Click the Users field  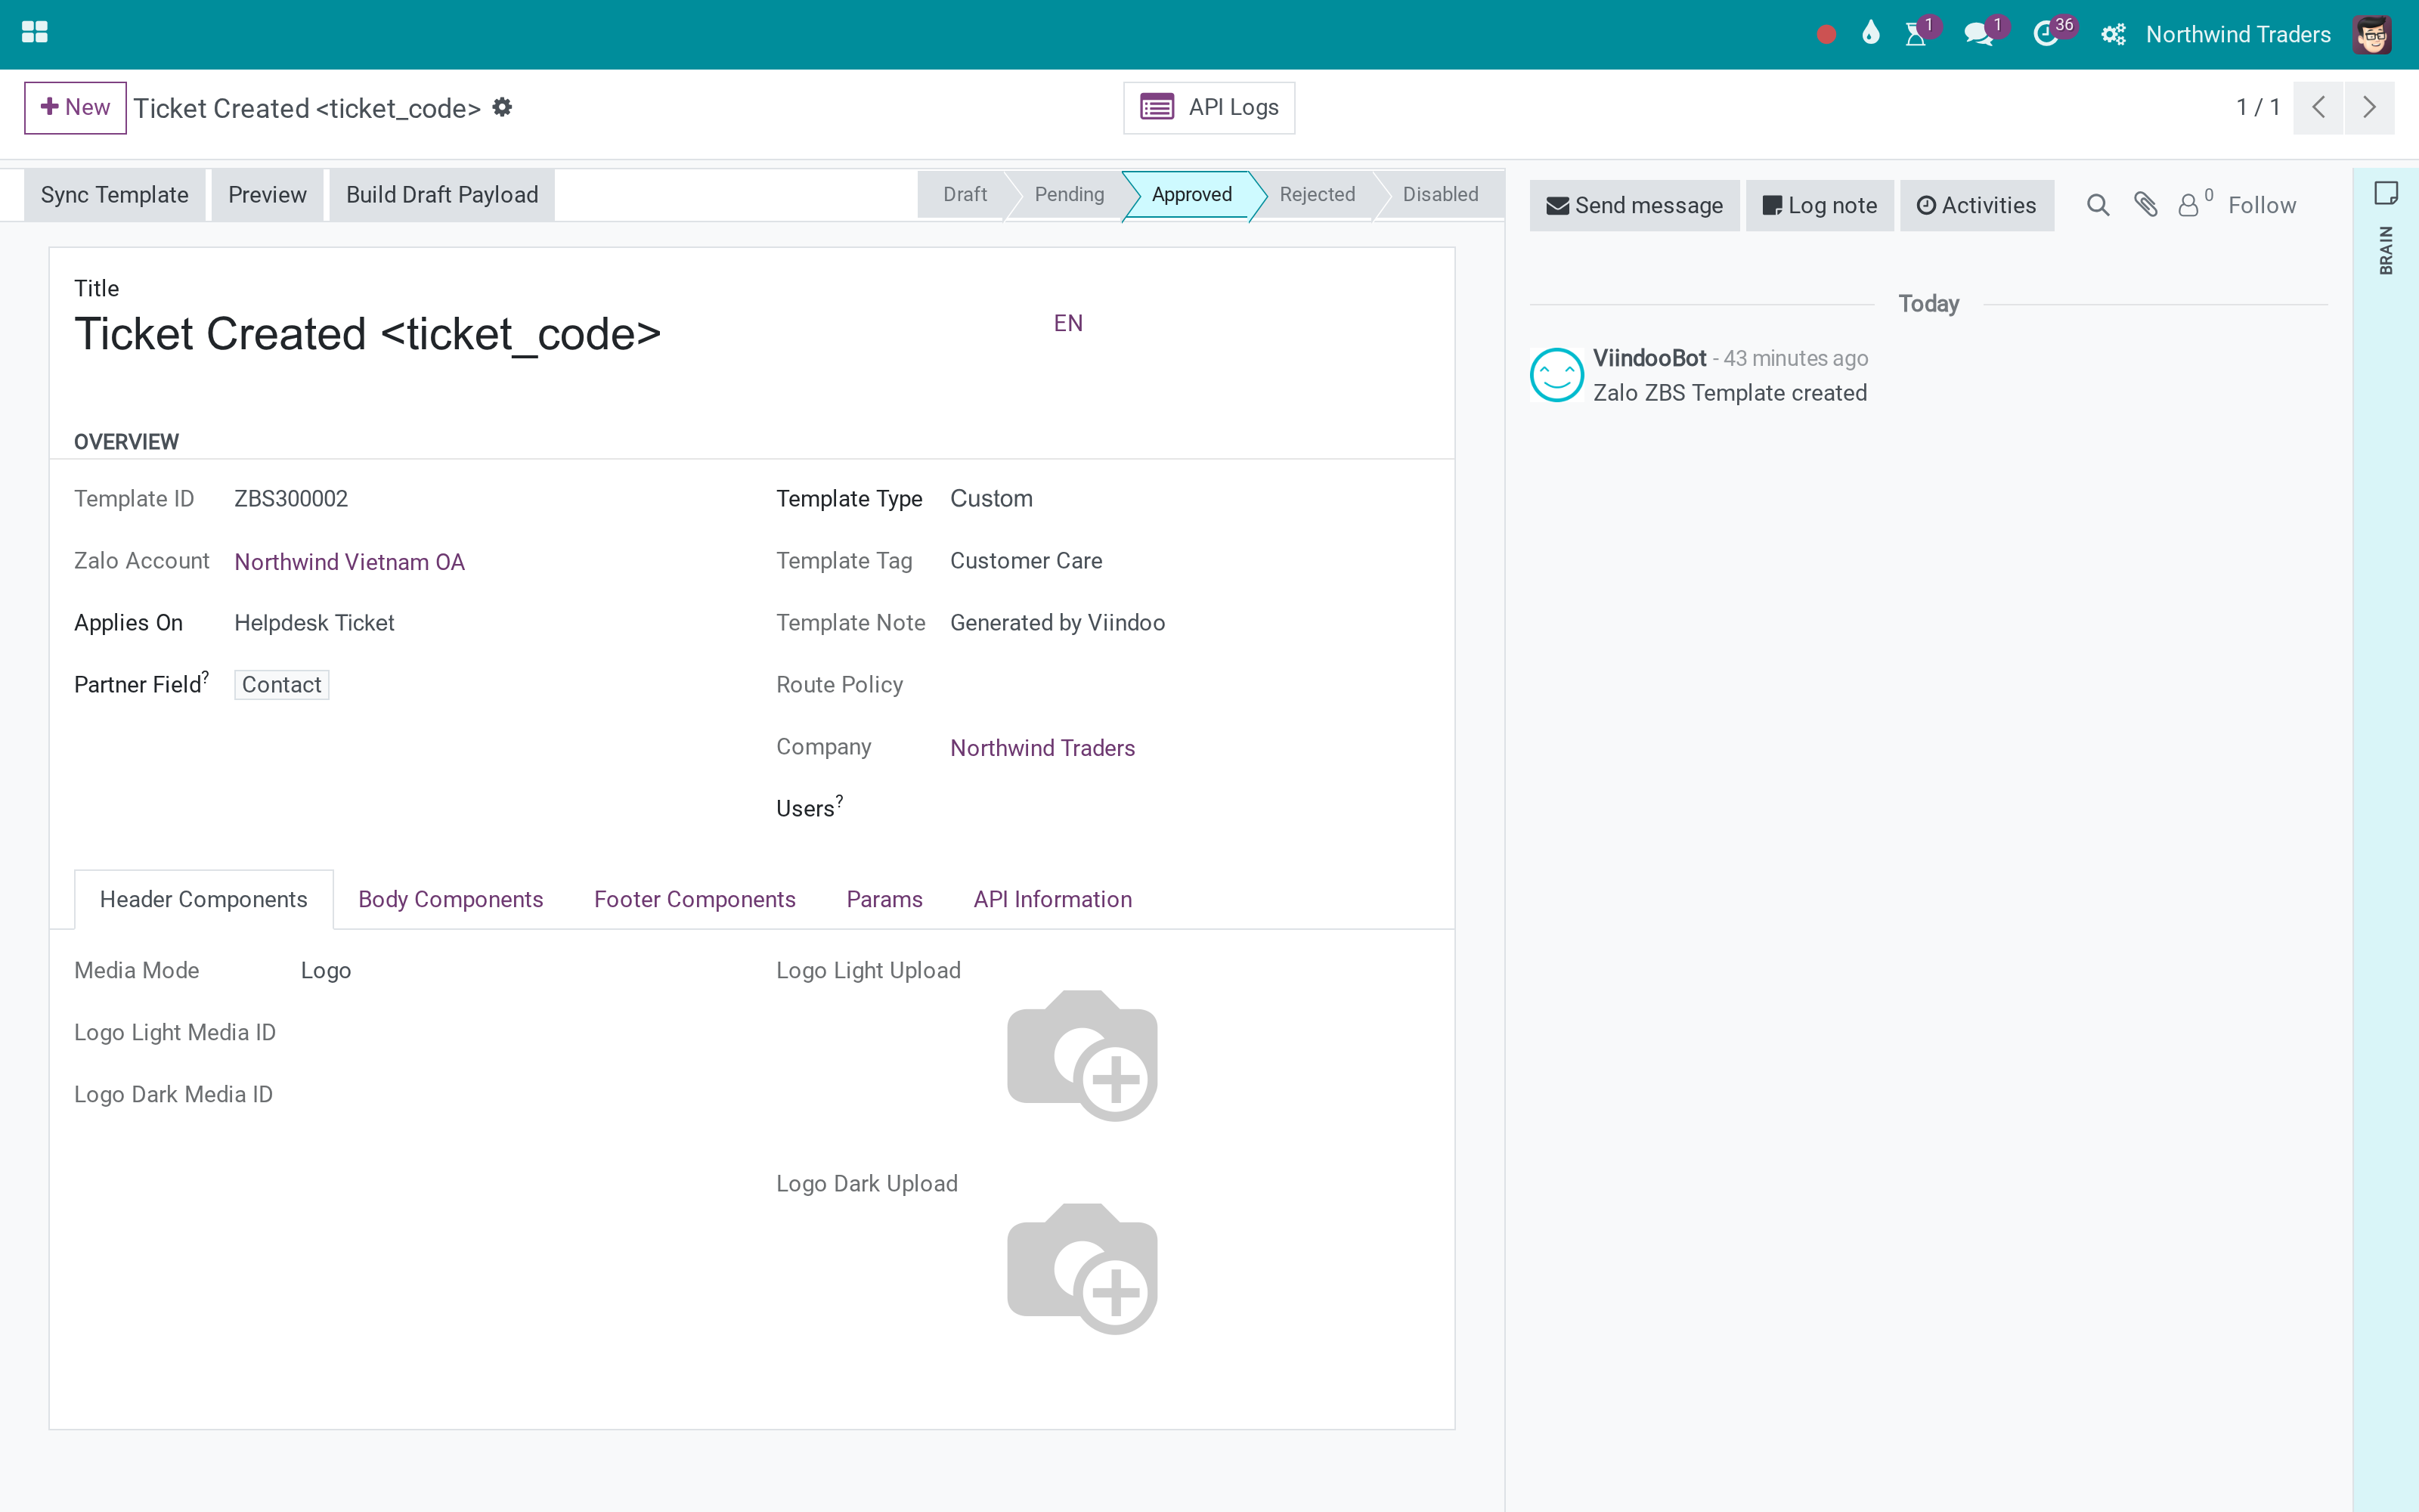pos(1190,809)
